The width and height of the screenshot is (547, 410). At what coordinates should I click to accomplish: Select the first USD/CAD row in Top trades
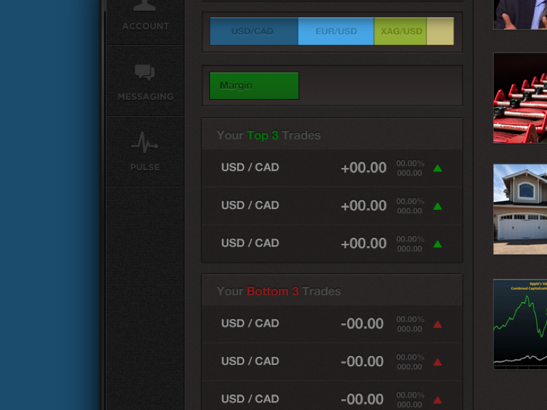pos(250,167)
